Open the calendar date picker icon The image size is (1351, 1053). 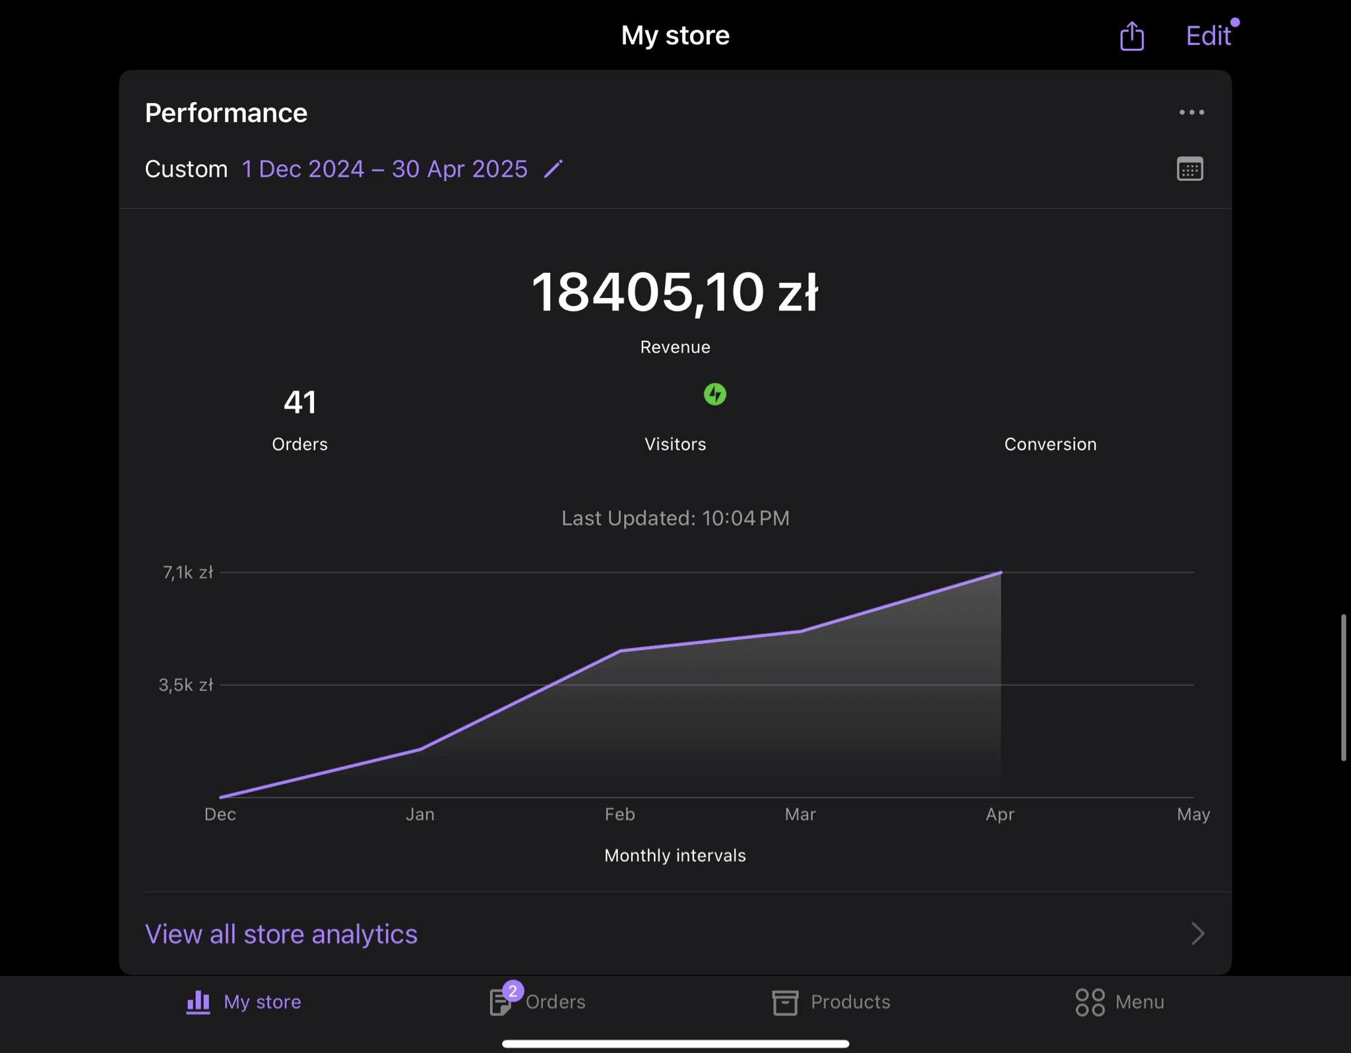[1189, 169]
